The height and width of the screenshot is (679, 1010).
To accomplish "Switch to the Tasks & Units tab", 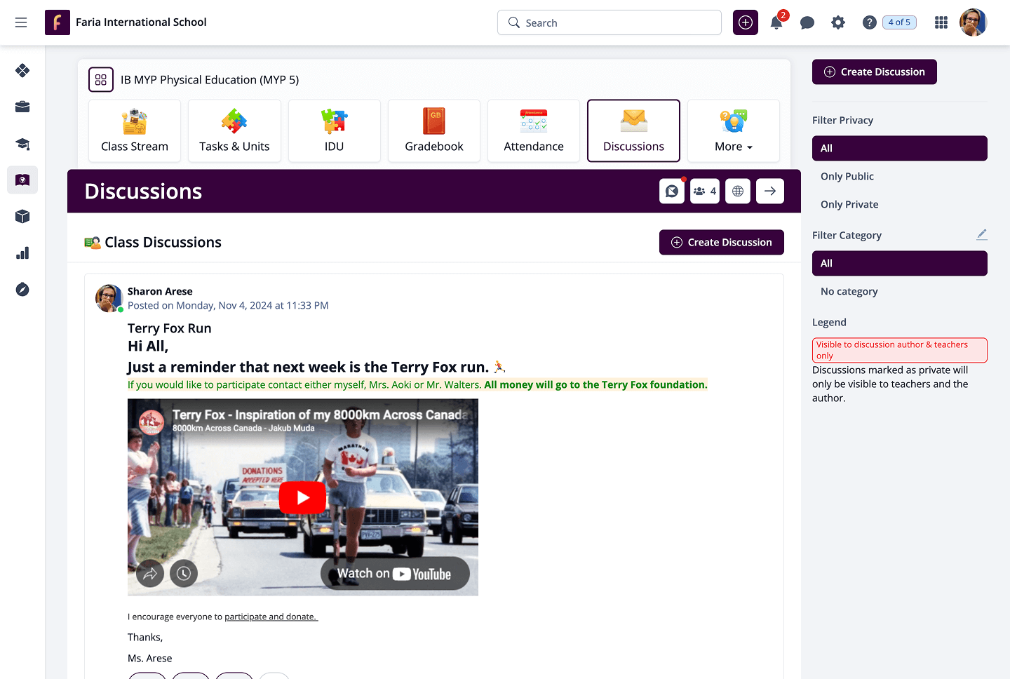I will 234,131.
